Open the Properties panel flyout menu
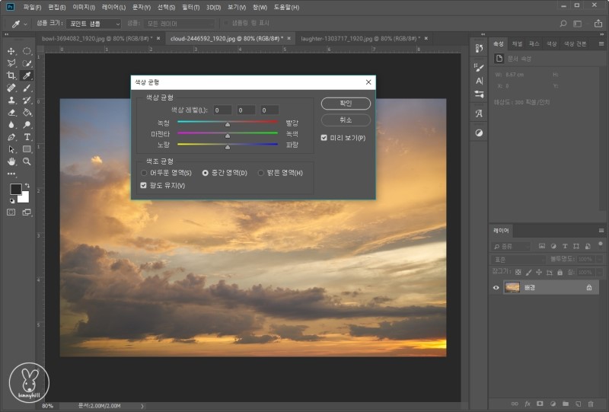 pyautogui.click(x=601, y=44)
